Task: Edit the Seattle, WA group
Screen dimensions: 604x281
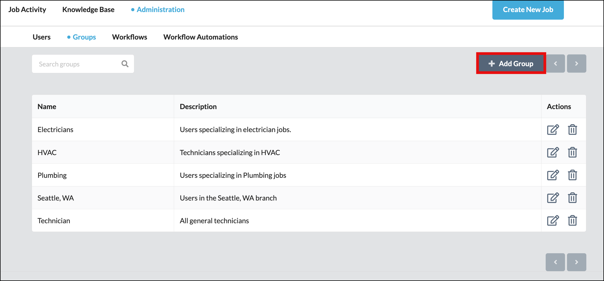Action: click(553, 198)
